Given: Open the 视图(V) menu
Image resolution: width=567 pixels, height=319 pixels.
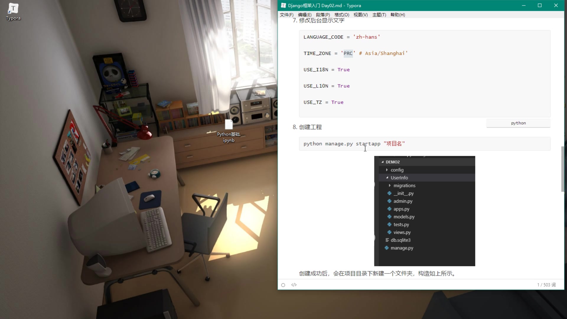Looking at the screenshot, I should tap(361, 15).
